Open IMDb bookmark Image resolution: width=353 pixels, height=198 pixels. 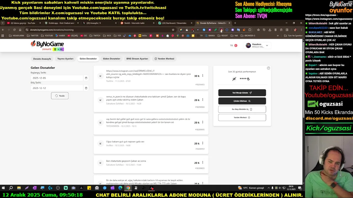143,35
